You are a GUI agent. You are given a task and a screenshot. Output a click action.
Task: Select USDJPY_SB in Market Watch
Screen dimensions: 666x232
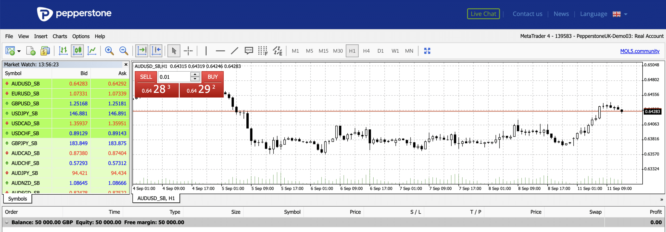pos(66,113)
